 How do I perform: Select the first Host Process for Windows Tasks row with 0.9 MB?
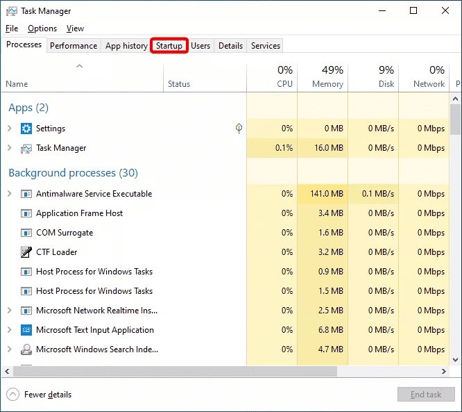click(225, 272)
